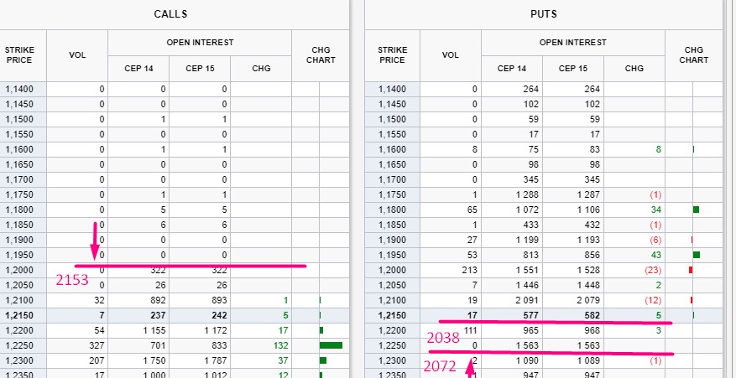Click PUTS CEP 15 value 1 193
This screenshot has height=378, width=736.
tap(588, 240)
